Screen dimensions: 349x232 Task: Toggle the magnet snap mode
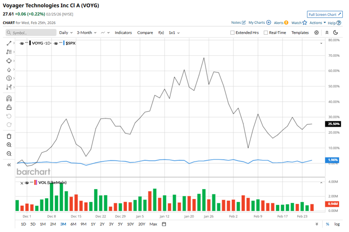pos(9,99)
